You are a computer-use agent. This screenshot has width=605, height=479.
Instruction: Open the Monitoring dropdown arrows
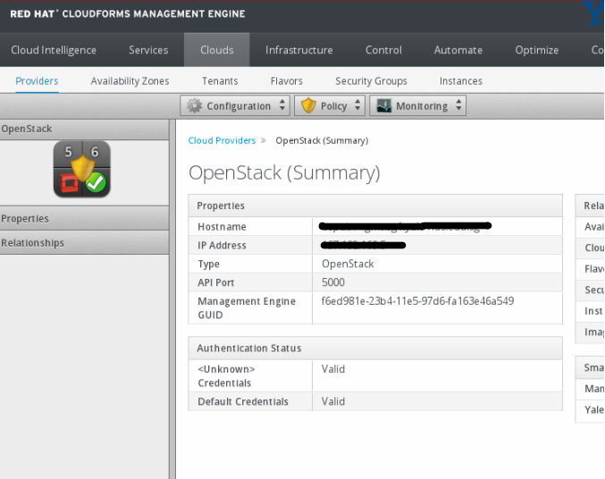458,105
